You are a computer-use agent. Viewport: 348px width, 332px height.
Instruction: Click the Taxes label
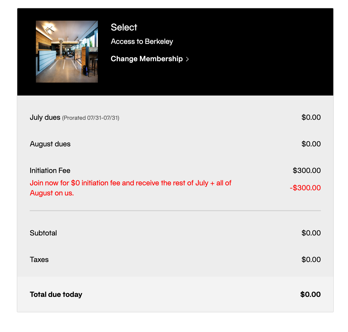[x=39, y=260]
